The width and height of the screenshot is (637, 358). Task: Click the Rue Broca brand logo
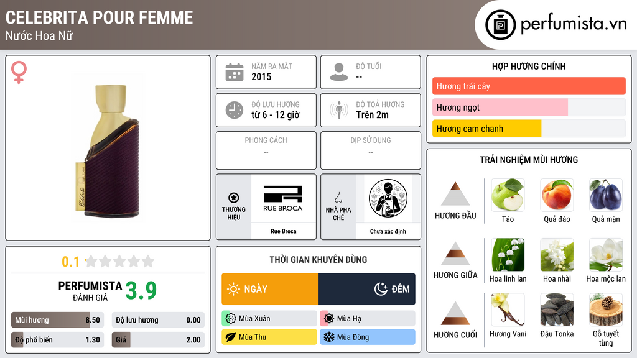[x=283, y=198]
